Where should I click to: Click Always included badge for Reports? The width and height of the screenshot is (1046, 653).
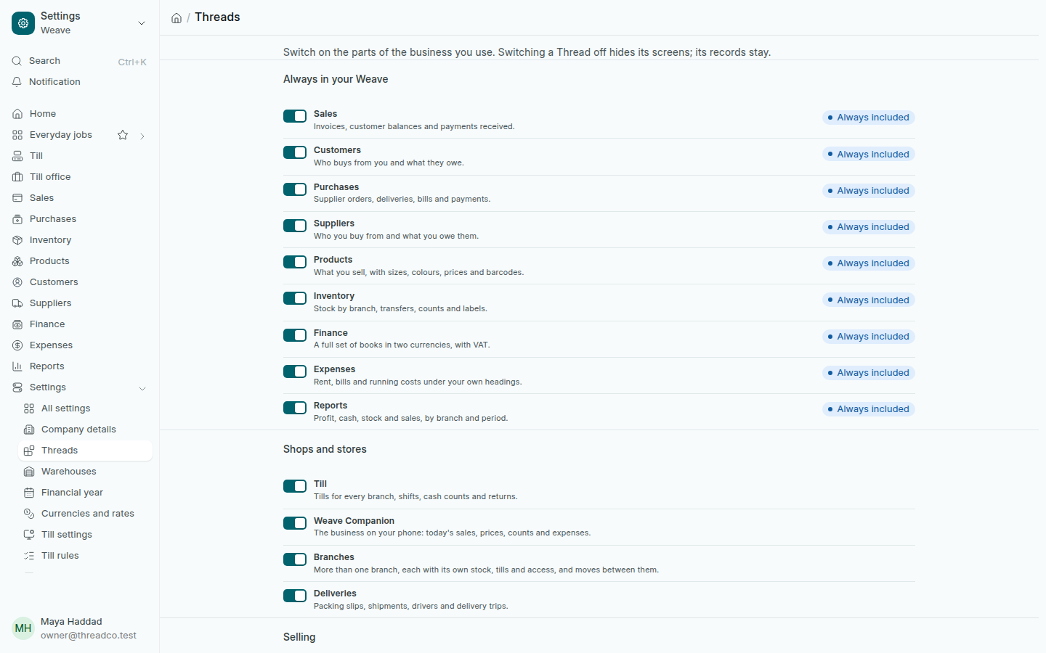[869, 409]
